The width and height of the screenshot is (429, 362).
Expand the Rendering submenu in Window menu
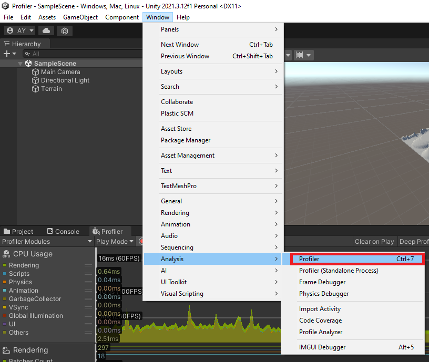(x=213, y=213)
